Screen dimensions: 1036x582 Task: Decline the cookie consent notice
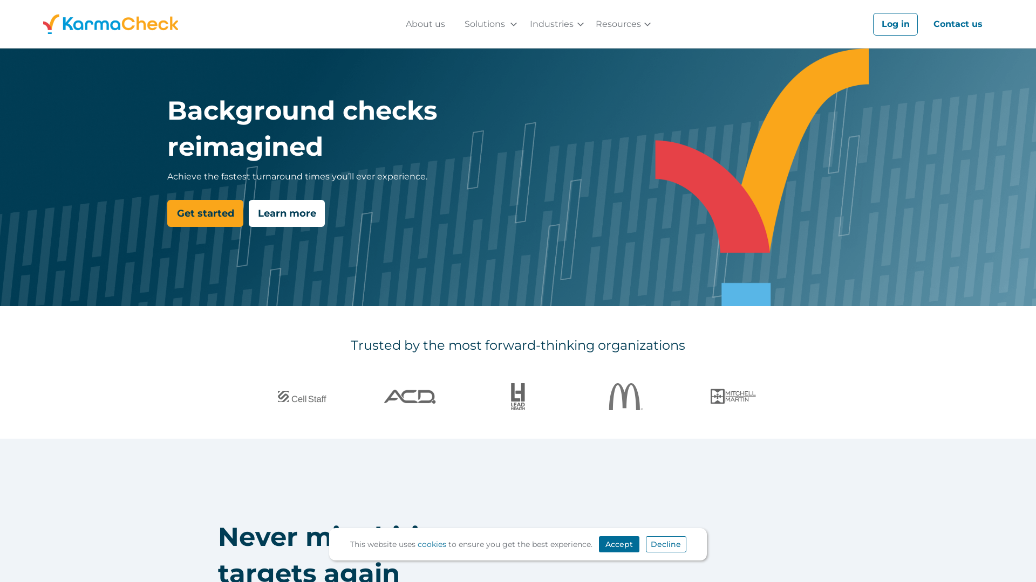(665, 544)
